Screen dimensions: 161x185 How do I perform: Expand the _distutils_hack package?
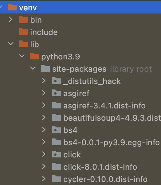[44, 81]
